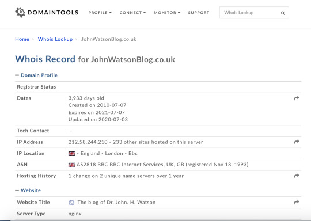Collapse the Domain Profile section
This screenshot has height=221, width=311.
(x=36, y=75)
